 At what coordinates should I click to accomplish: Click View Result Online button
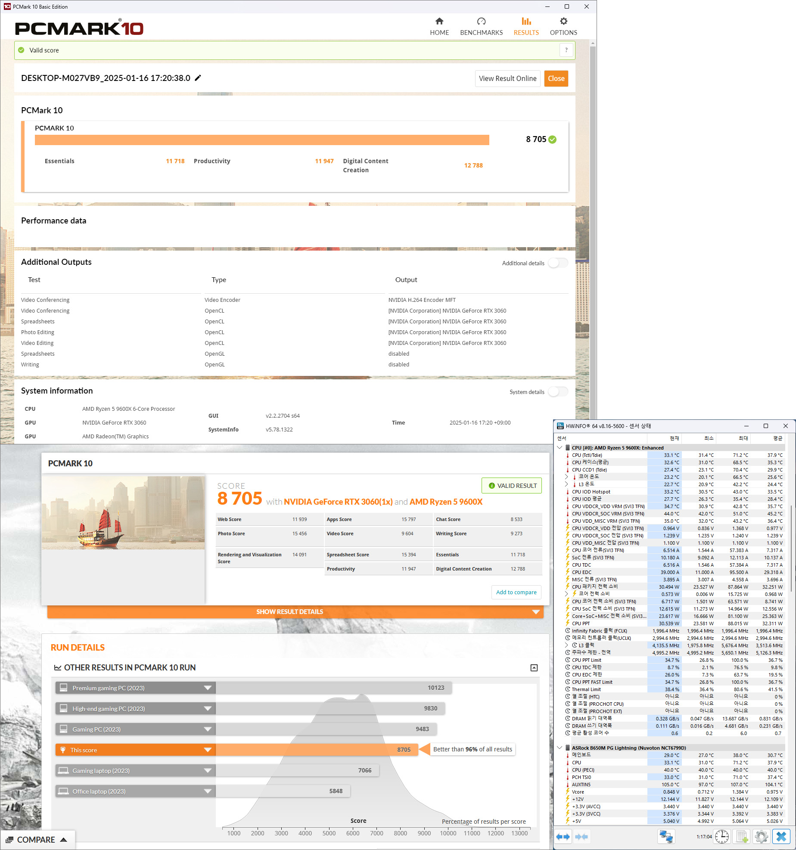pyautogui.click(x=507, y=78)
